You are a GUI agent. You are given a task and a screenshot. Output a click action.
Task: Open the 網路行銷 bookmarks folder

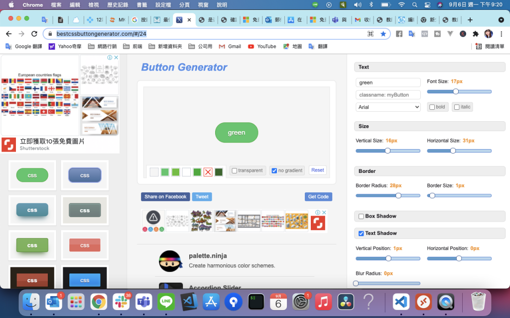point(103,46)
